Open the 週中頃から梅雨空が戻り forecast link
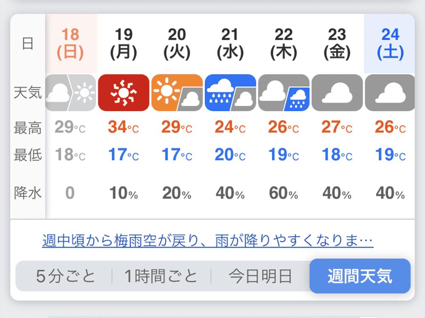 pyautogui.click(x=208, y=240)
